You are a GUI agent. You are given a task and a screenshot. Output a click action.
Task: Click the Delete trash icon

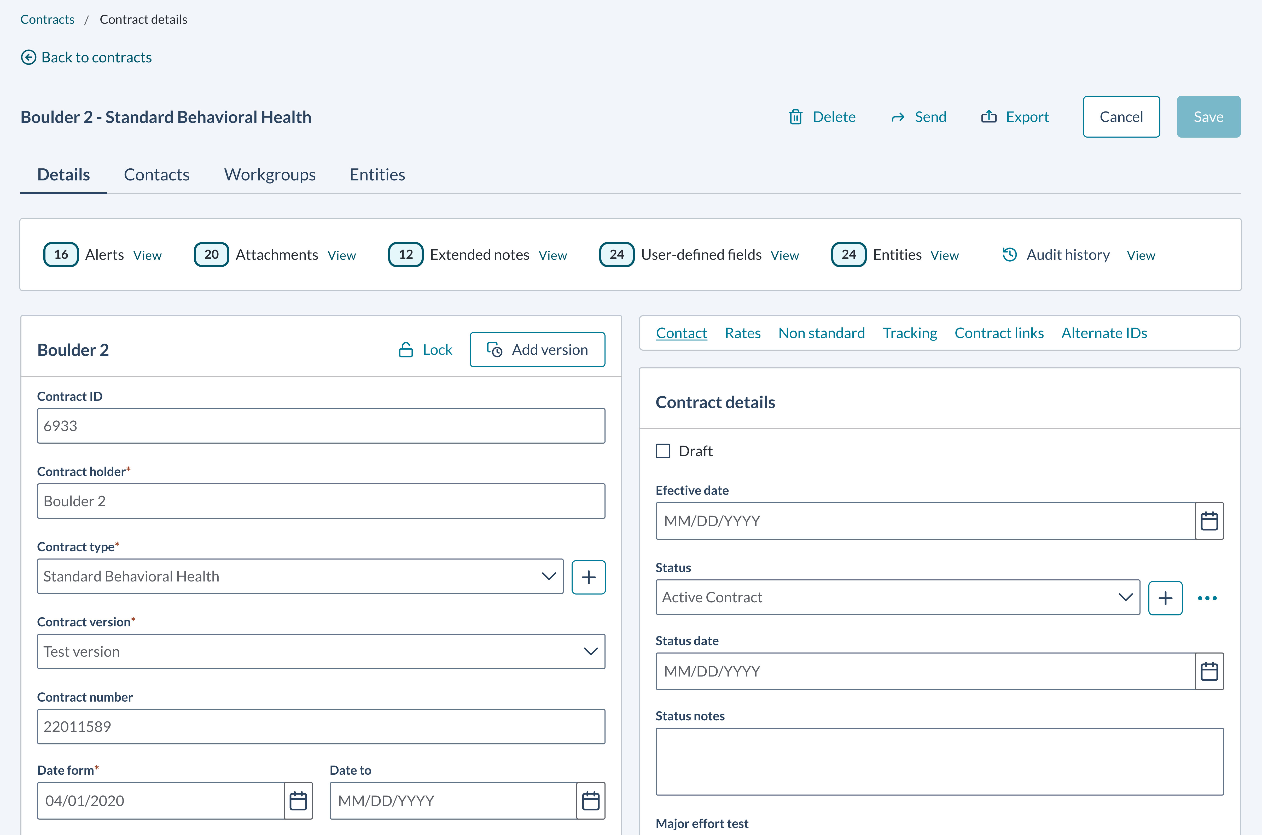pyautogui.click(x=795, y=117)
